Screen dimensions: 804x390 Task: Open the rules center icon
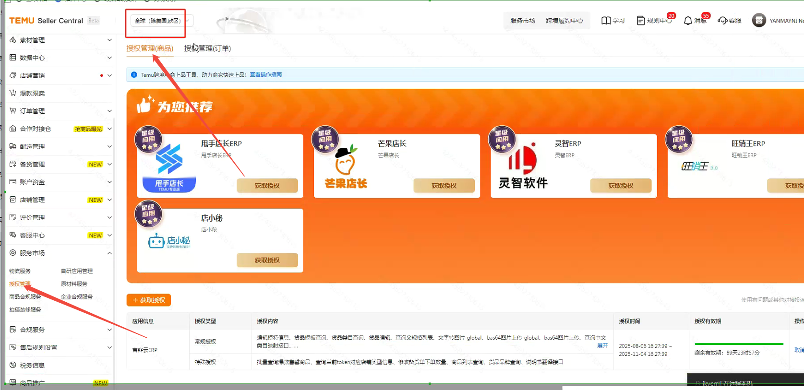[641, 21]
